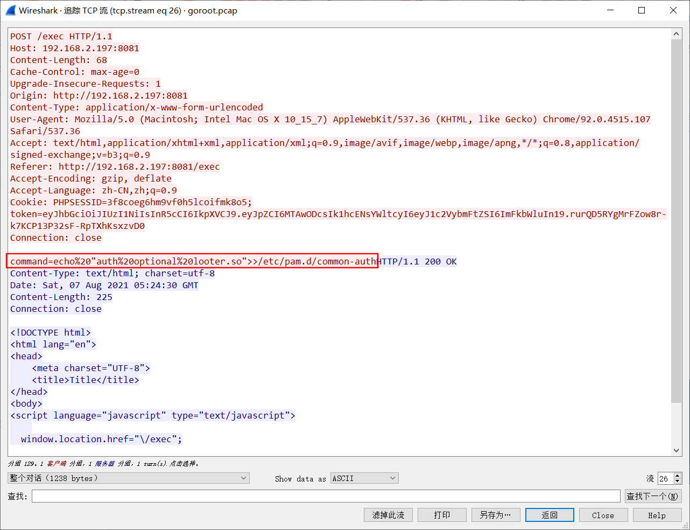This screenshot has width=690, height=530.
Task: Click the Filter Out This Stream (滤掉此流) button
Action: coord(388,515)
